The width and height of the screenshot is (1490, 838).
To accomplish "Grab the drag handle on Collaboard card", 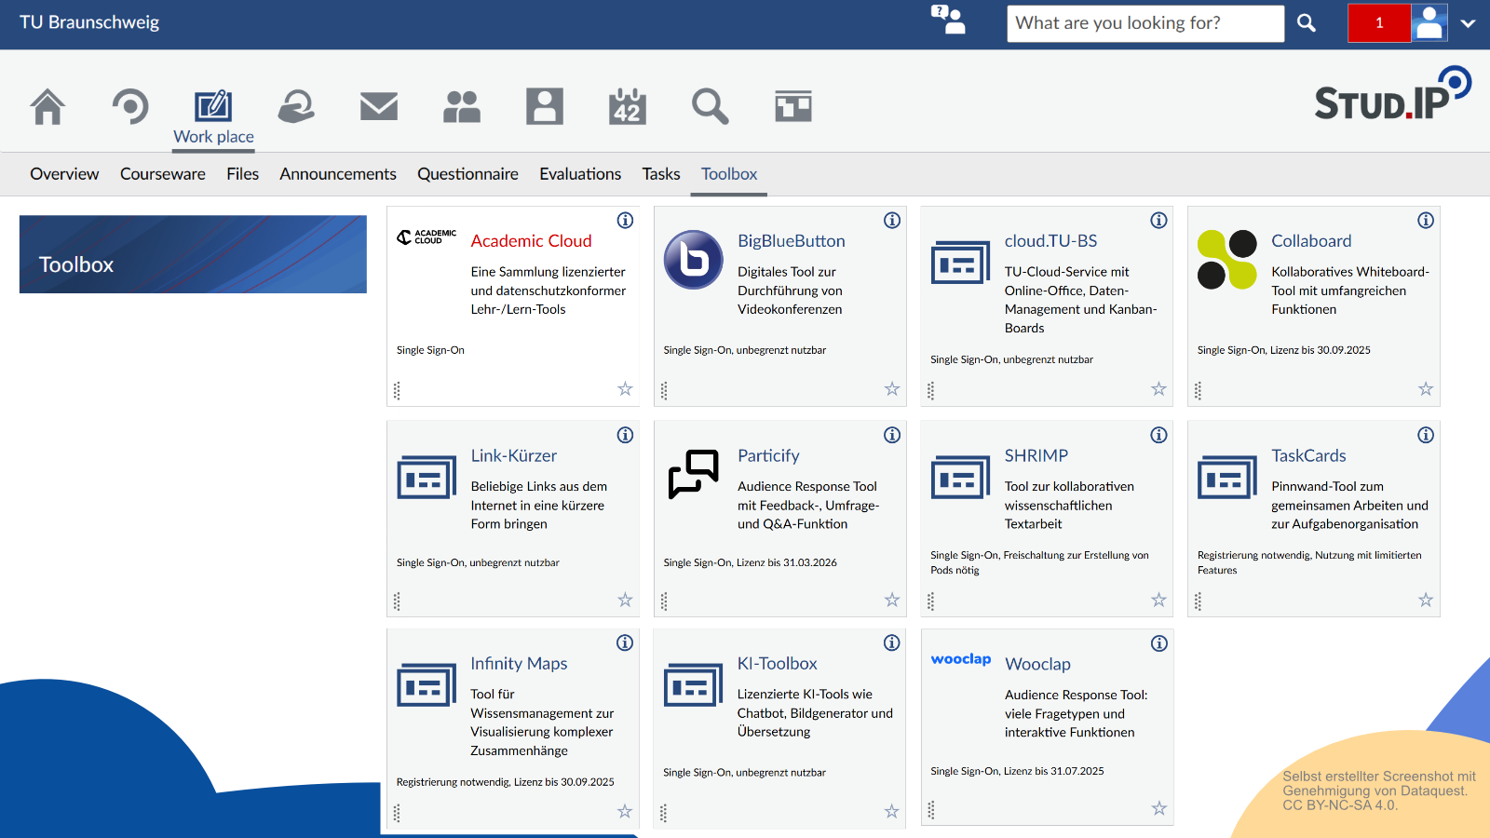I will click(x=1199, y=391).
